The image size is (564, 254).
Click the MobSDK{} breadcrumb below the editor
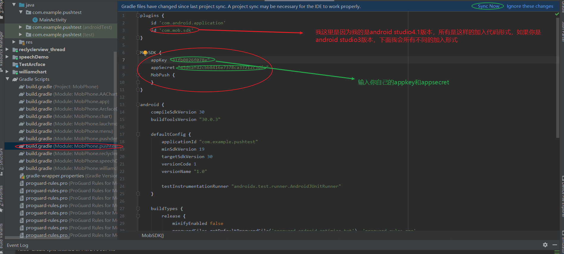(x=153, y=235)
